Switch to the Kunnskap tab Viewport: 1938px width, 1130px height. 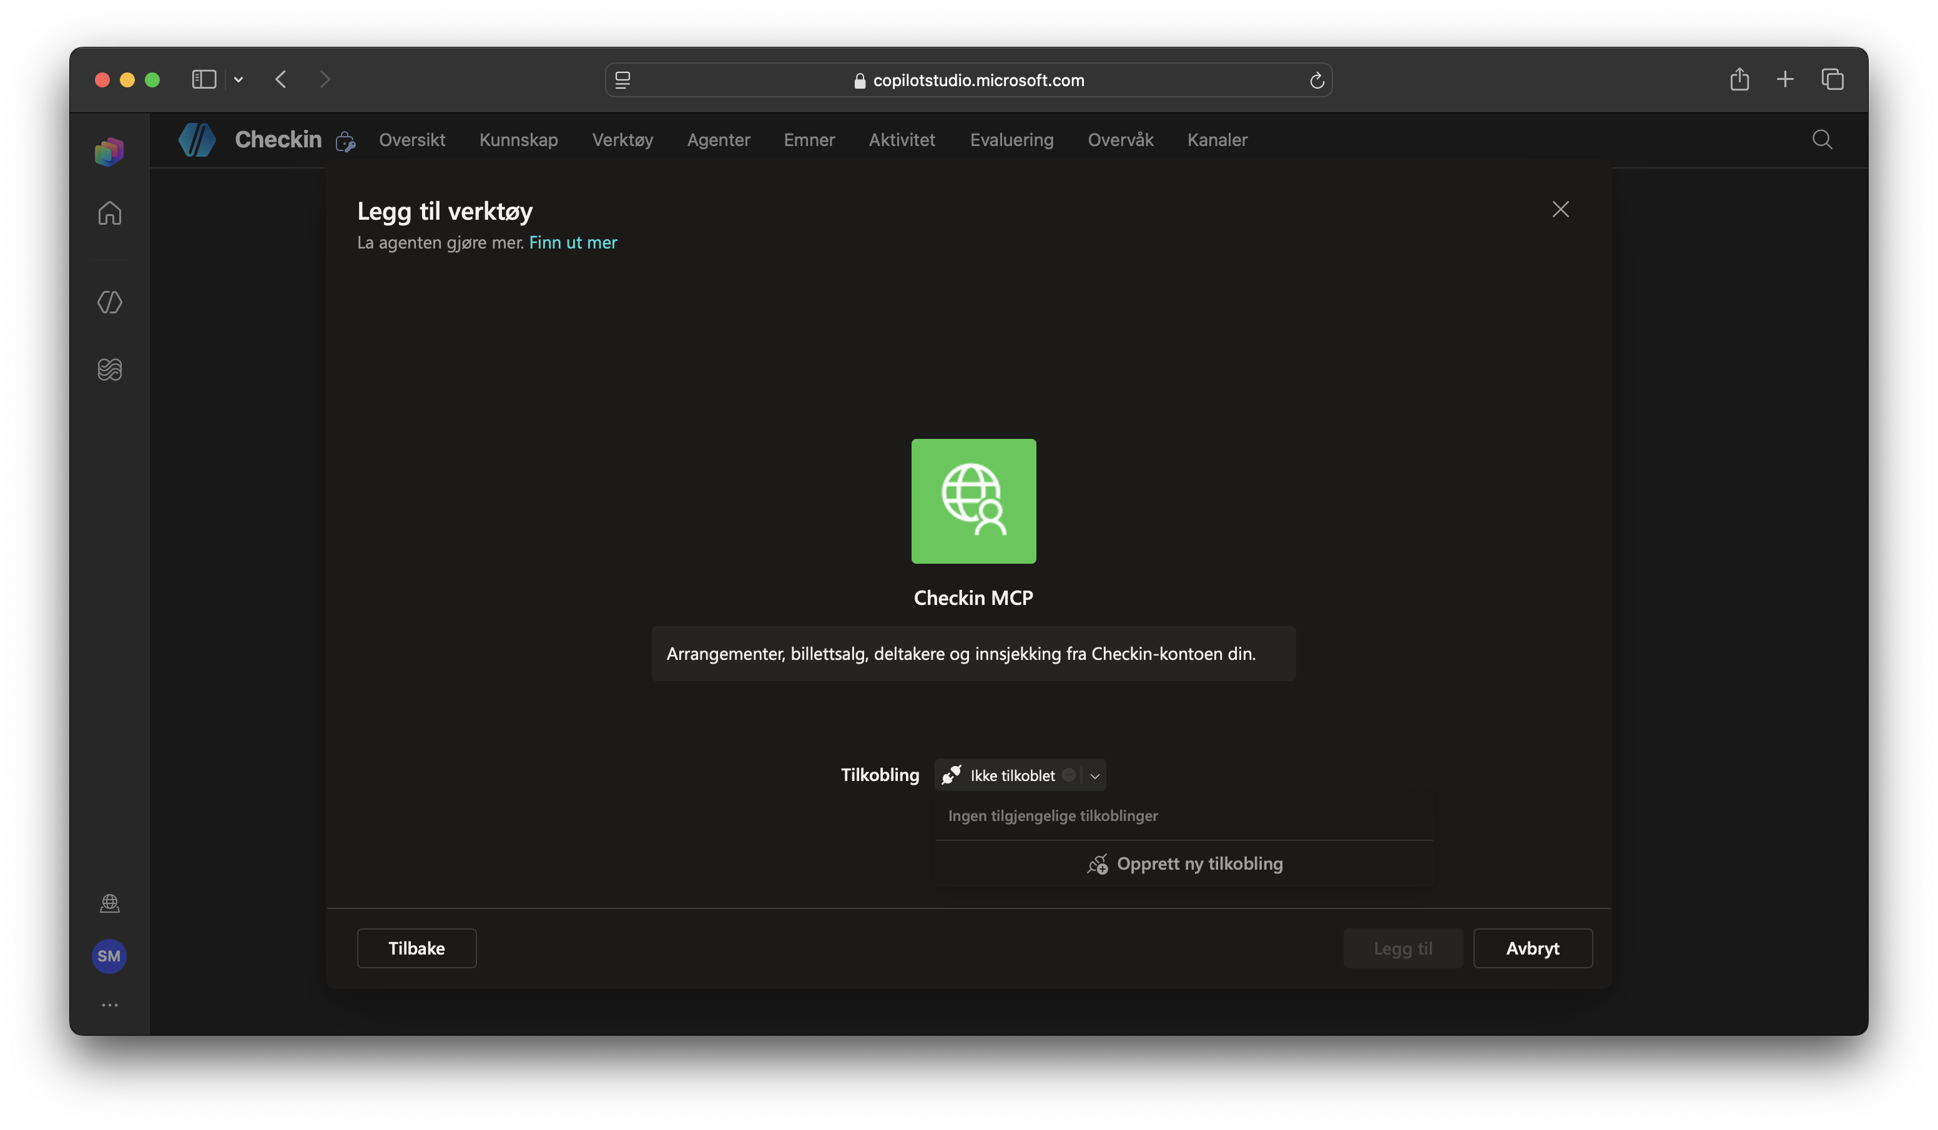[x=518, y=140]
